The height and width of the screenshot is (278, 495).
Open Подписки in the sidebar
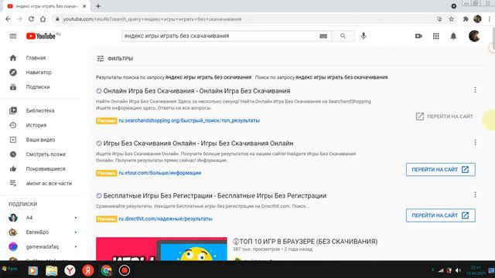(41, 86)
